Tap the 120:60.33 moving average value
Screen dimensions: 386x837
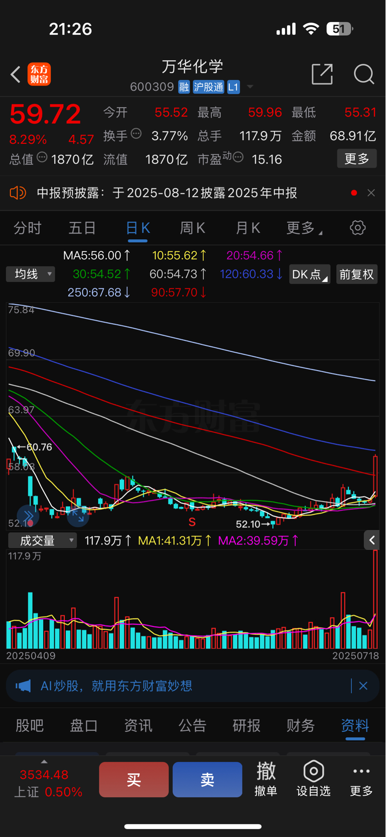(251, 274)
